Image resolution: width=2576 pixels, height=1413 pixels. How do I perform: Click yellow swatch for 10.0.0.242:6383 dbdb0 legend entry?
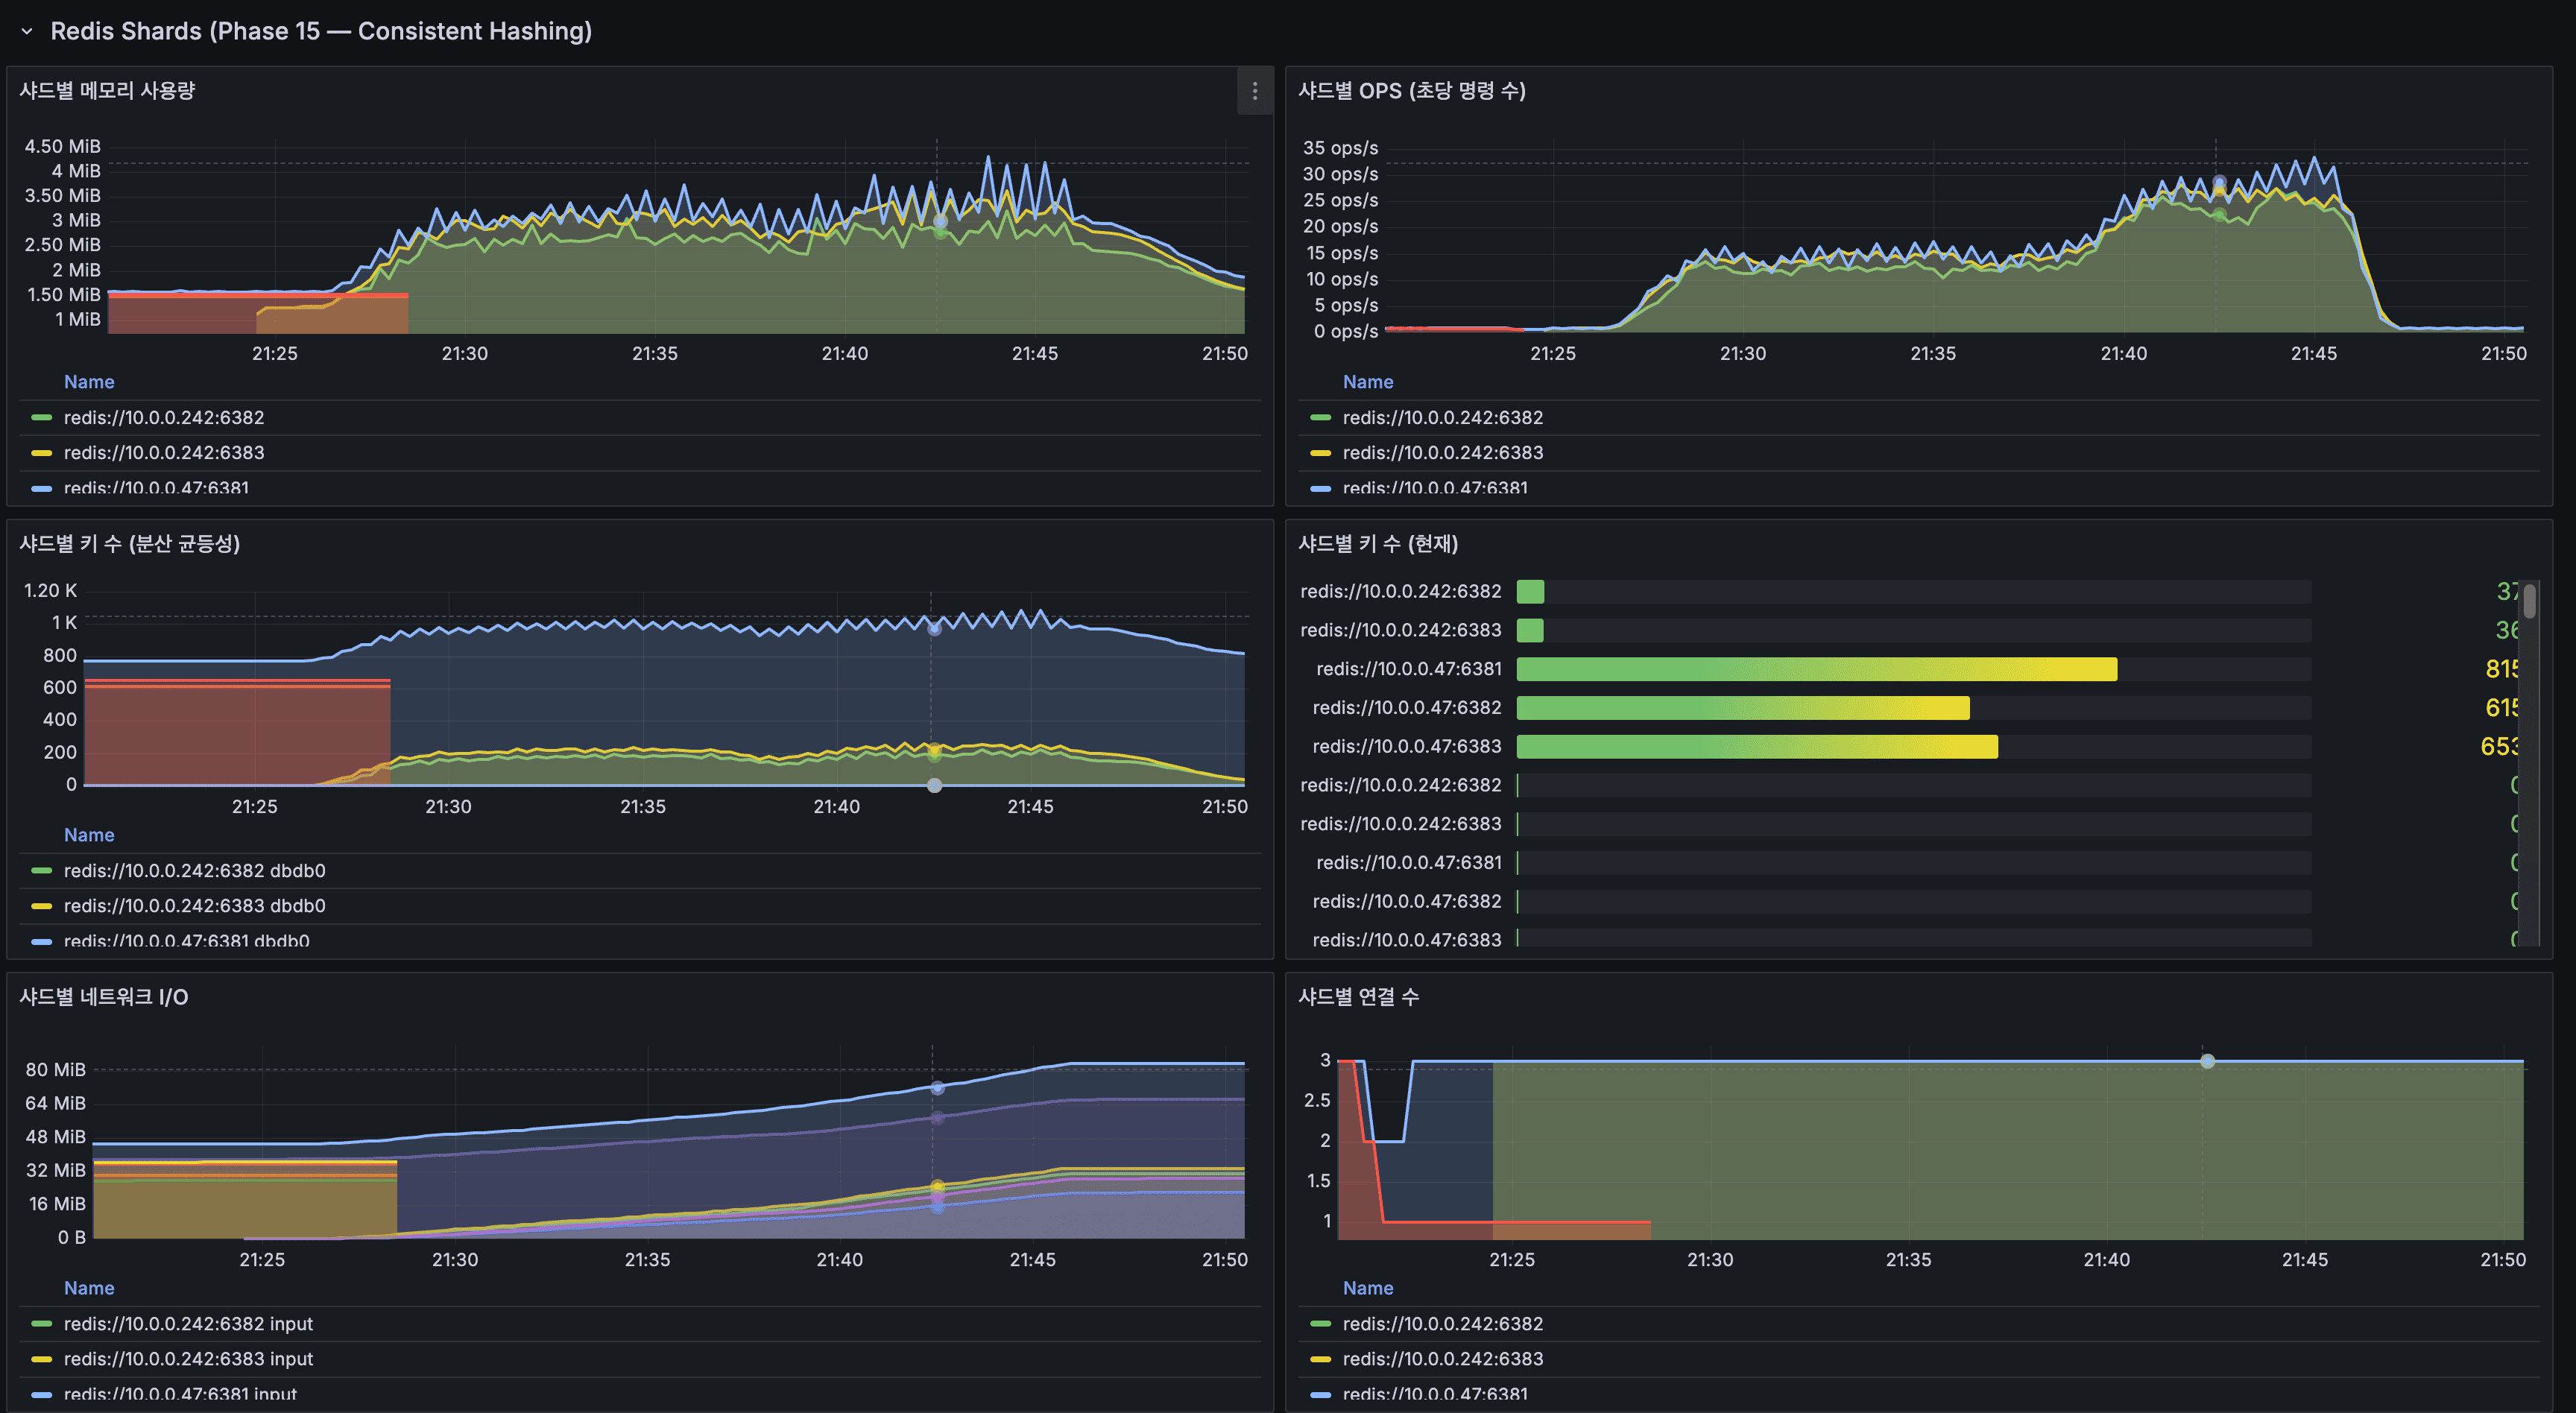click(x=41, y=906)
